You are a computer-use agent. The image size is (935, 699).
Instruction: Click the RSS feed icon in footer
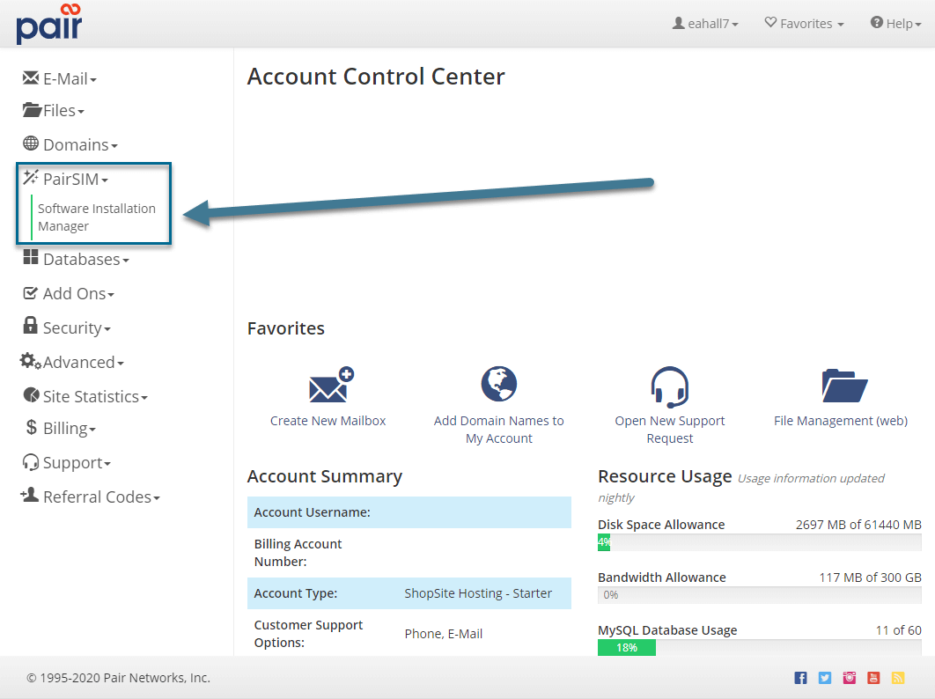coord(898,678)
